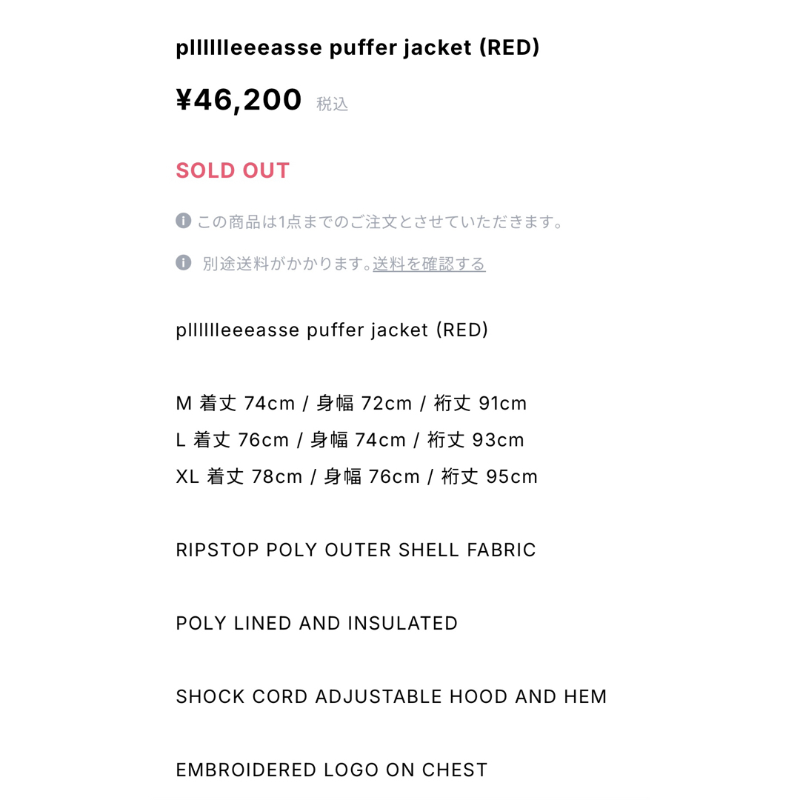Screen dimensions: 800x800
Task: Click the bold puffer jacket (RED) product title
Action: click(357, 48)
